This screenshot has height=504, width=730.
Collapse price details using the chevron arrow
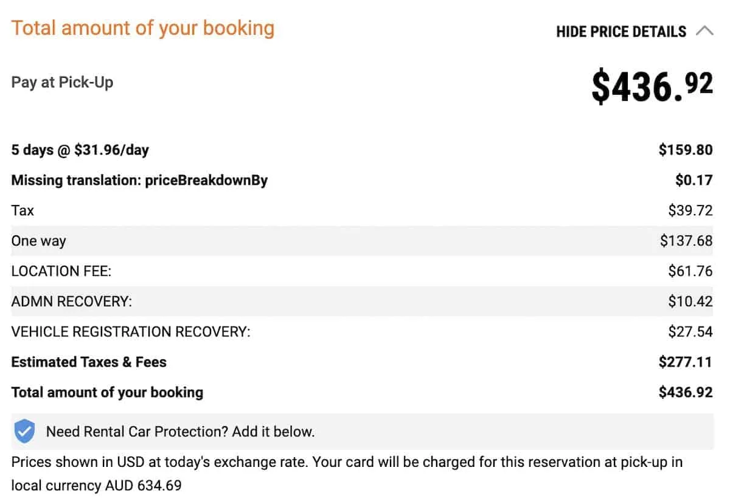(704, 31)
